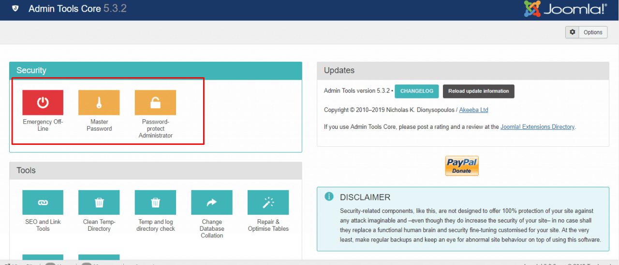Click Reload update information button
This screenshot has height=265, width=619.
coord(478,91)
